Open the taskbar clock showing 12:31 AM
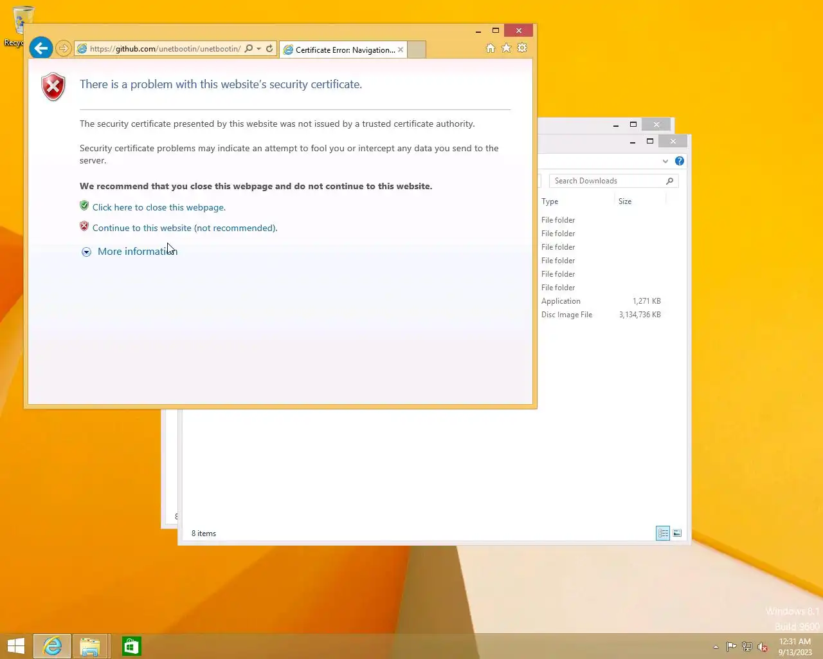The height and width of the screenshot is (659, 823). (795, 647)
